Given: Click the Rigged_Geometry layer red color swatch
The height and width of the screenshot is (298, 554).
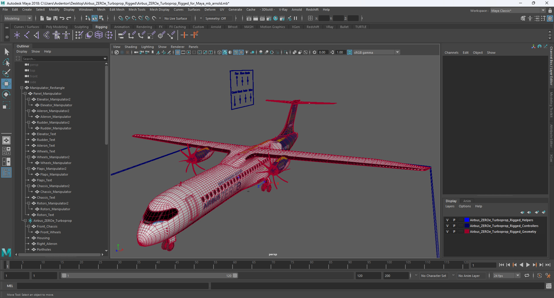Looking at the screenshot, I should click(467, 232).
